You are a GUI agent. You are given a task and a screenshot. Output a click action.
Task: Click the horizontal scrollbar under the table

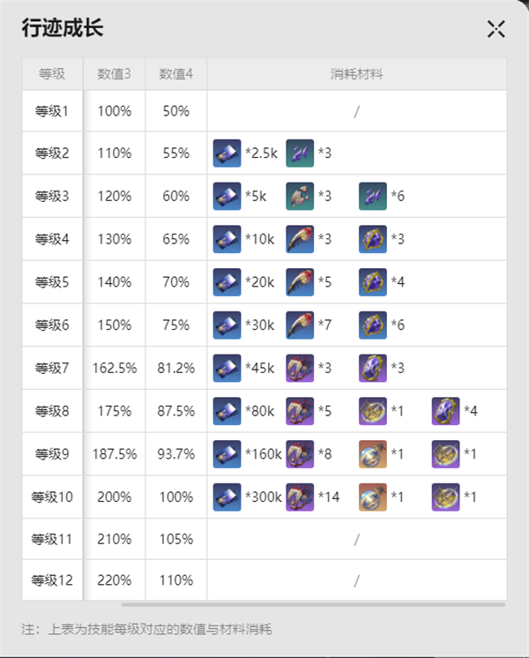pos(313,605)
